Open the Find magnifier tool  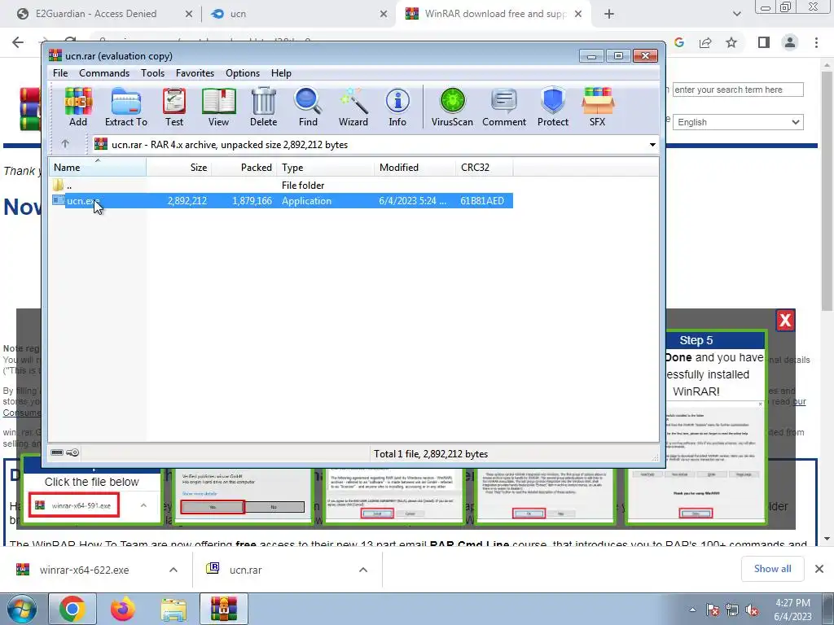(308, 107)
